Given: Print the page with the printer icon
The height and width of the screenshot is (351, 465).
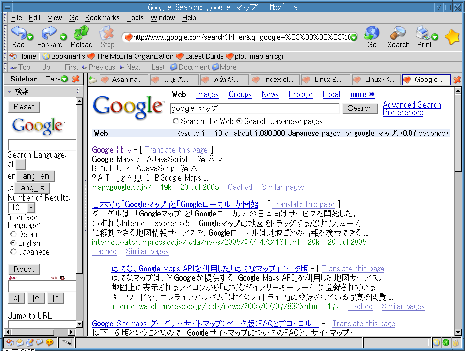Looking at the screenshot, I should tap(423, 32).
